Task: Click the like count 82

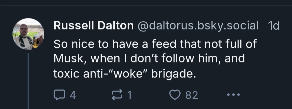Action: click(191, 95)
